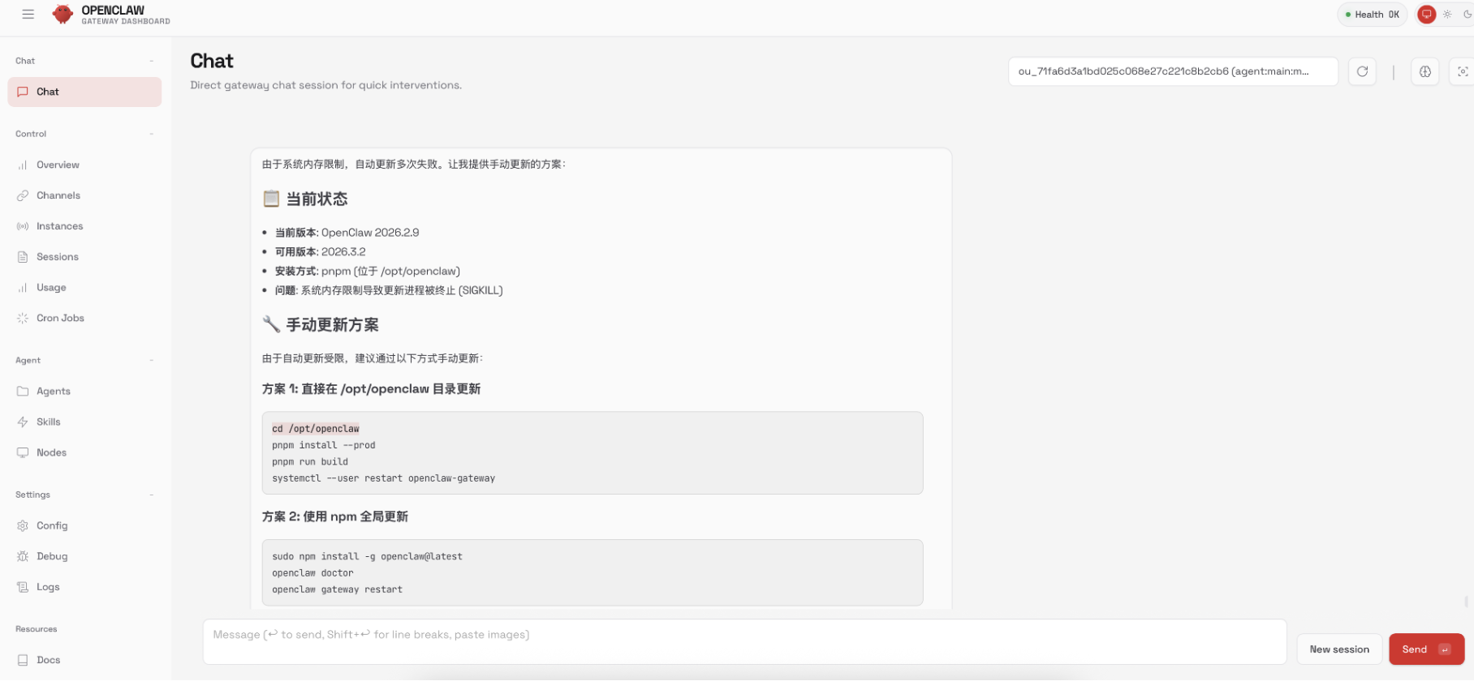Open Overview in the Control section
Viewport: 1474px width, 694px height.
click(84, 165)
